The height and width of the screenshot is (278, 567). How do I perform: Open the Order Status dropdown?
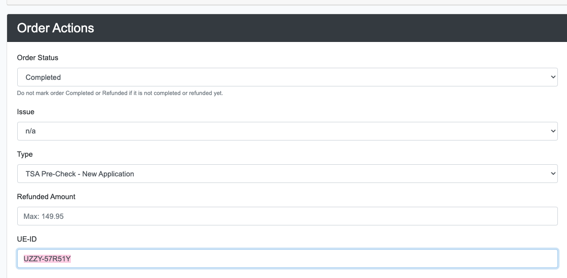[x=287, y=77]
